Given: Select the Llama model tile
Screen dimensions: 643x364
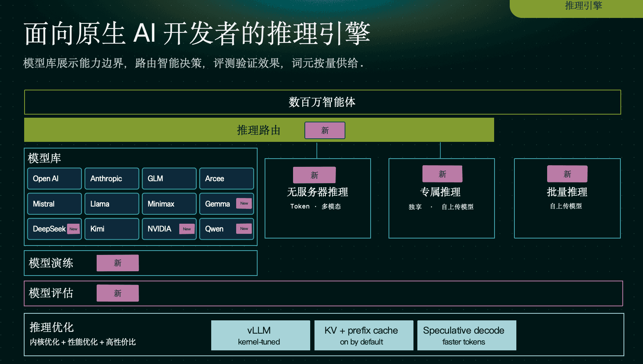Looking at the screenshot, I should click(112, 204).
